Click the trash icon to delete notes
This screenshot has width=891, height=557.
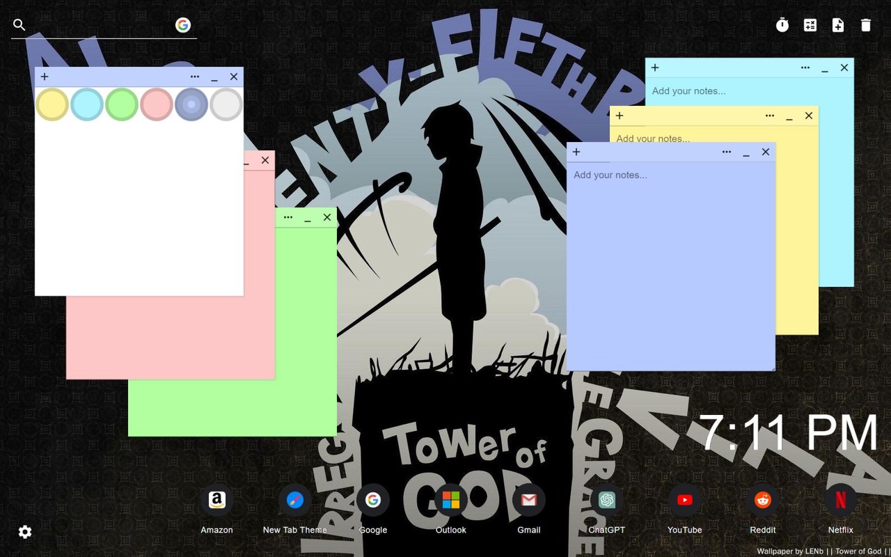(866, 25)
